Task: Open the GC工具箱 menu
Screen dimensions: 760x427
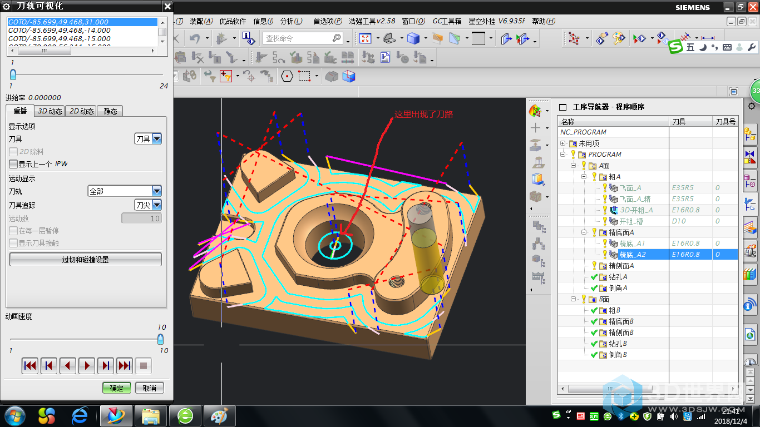Action: (447, 21)
